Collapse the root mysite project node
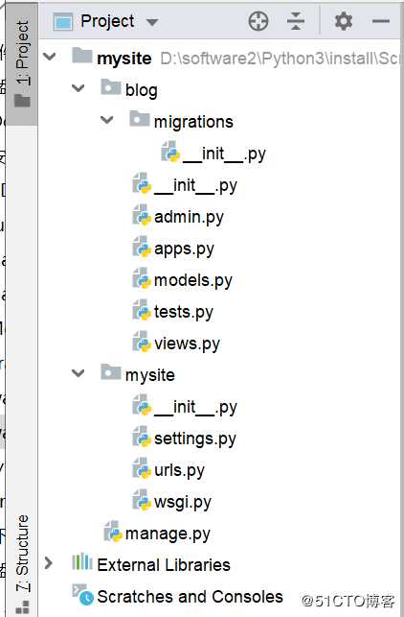The height and width of the screenshot is (617, 404). pyautogui.click(x=50, y=57)
